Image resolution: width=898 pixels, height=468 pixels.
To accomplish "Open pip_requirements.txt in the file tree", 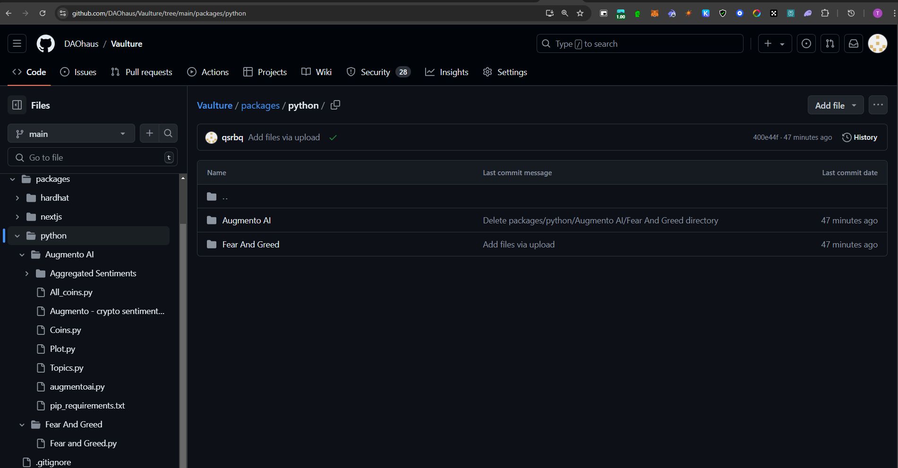I will tap(87, 406).
